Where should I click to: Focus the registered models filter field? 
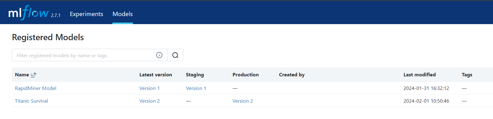(x=89, y=55)
